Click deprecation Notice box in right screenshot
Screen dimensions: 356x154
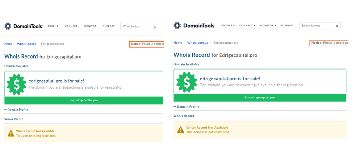click(329, 43)
